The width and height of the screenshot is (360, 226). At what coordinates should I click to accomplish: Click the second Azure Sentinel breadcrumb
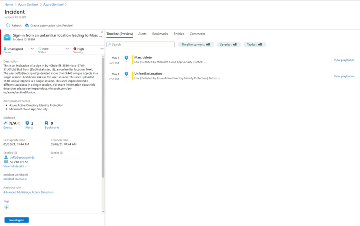(x=53, y=4)
